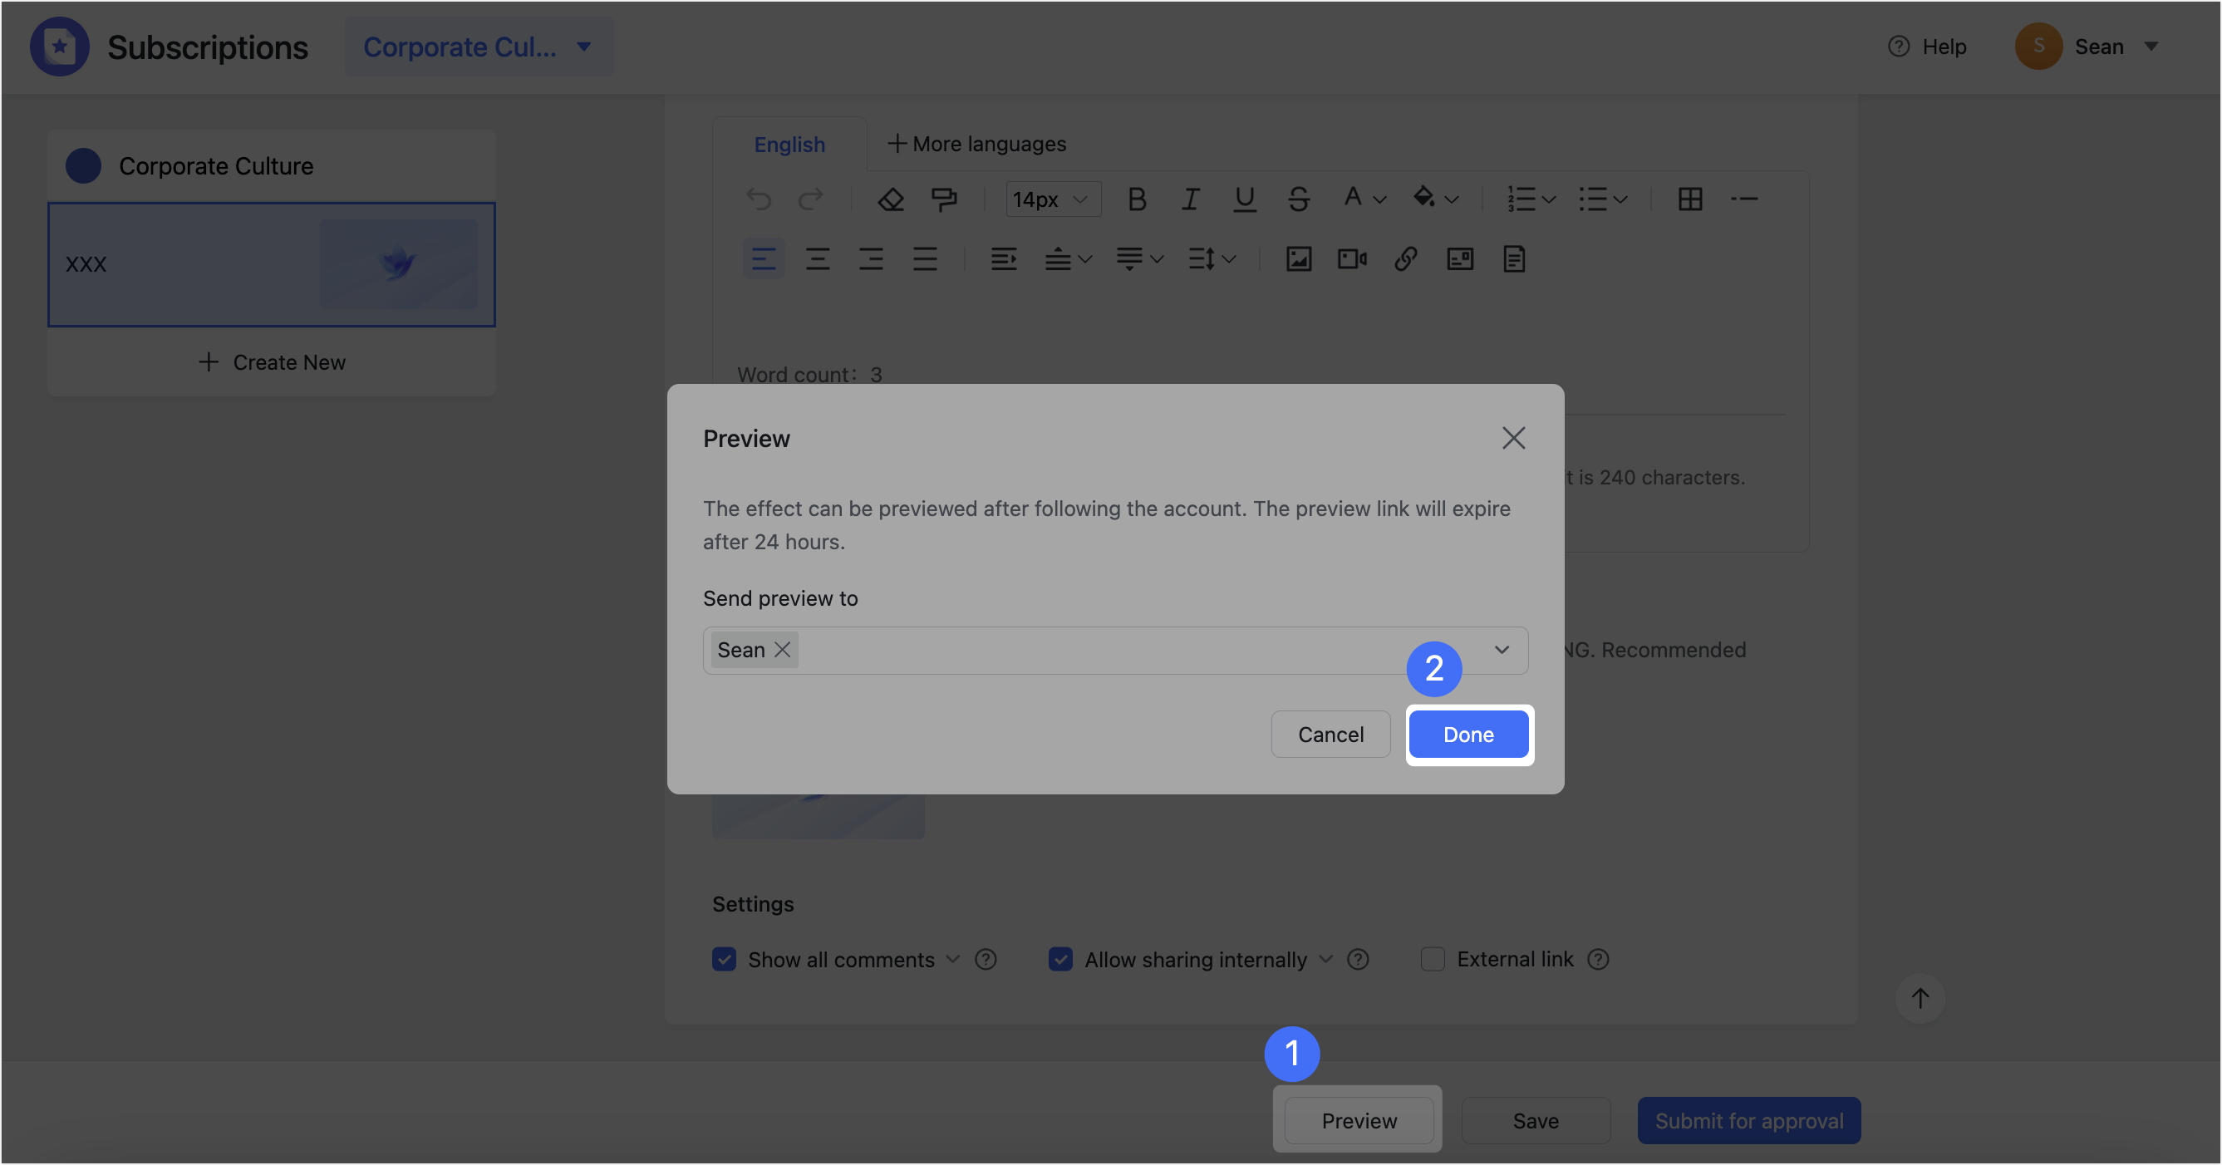This screenshot has width=2222, height=1165.
Task: Select the format eraser tool
Action: pyautogui.click(x=890, y=199)
